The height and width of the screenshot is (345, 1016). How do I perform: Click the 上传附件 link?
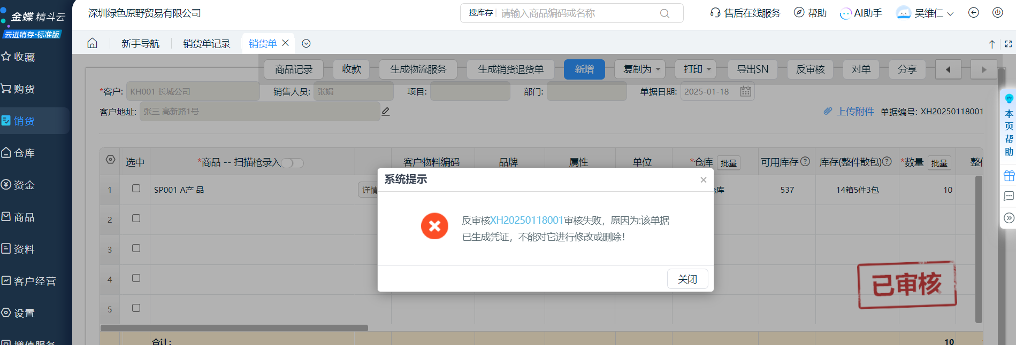tap(854, 111)
